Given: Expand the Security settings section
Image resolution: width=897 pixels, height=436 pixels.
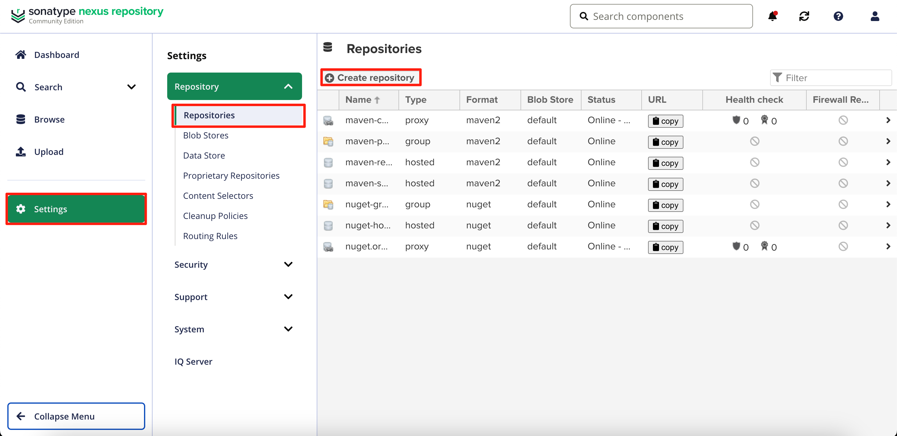Looking at the screenshot, I should (x=288, y=264).
